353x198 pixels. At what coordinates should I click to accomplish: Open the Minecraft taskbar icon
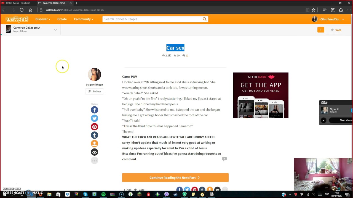tap(140, 194)
